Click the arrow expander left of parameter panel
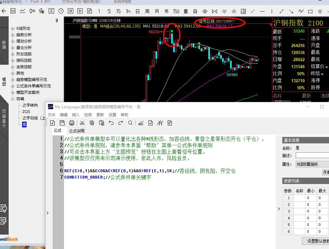 point(279,209)
